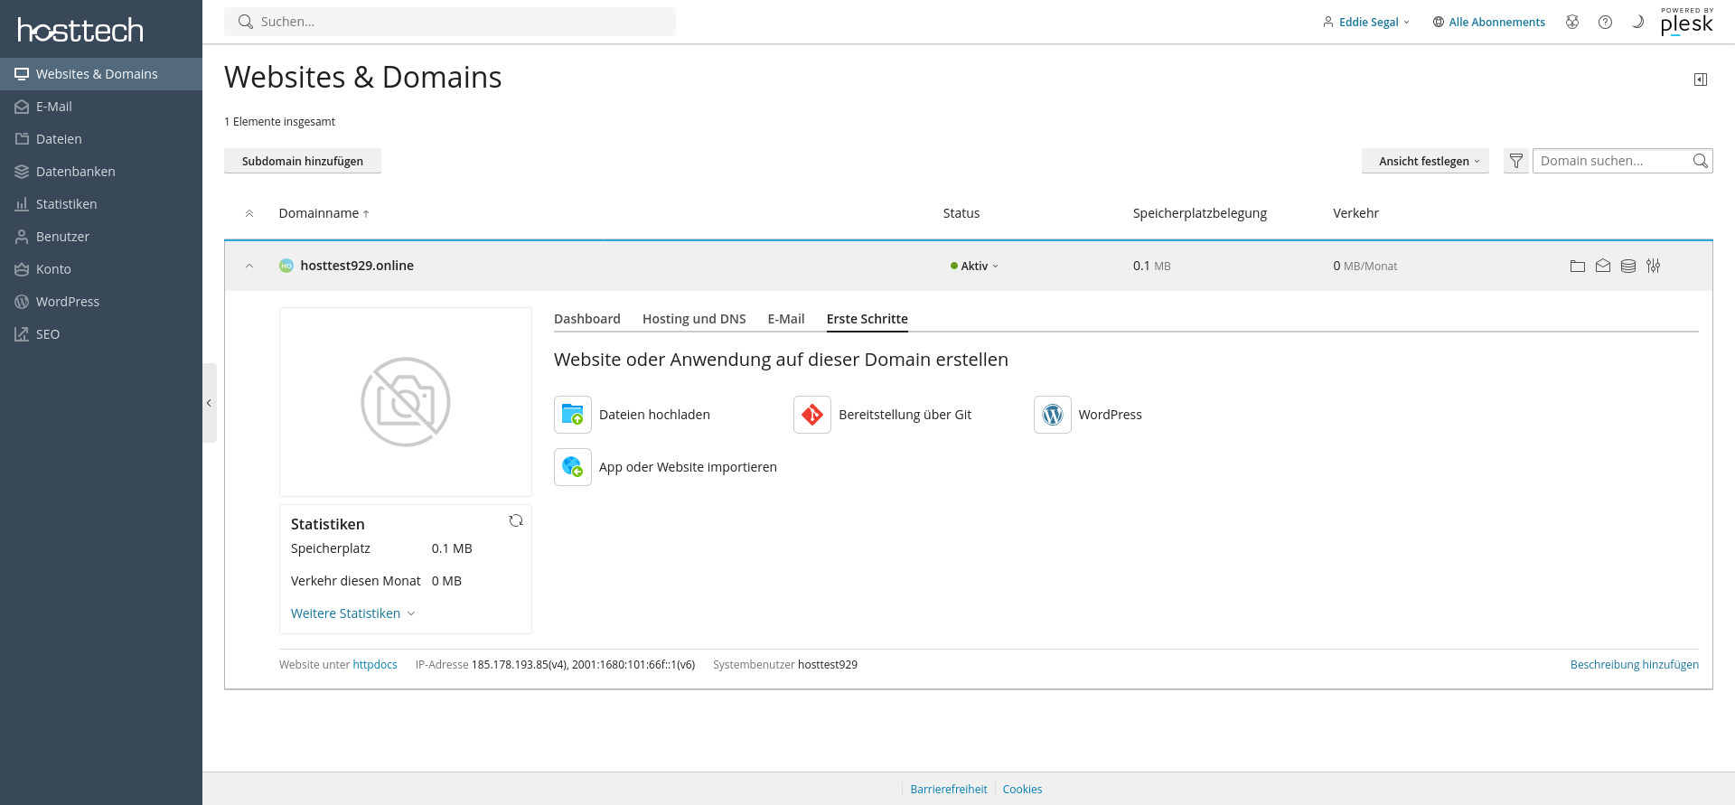Open Barrierefreiheit footer link
The width and height of the screenshot is (1735, 805).
coord(949,790)
